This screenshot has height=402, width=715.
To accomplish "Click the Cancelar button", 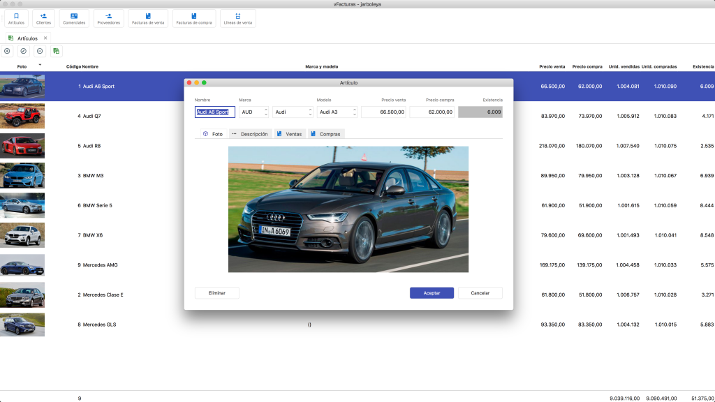I will pyautogui.click(x=480, y=293).
